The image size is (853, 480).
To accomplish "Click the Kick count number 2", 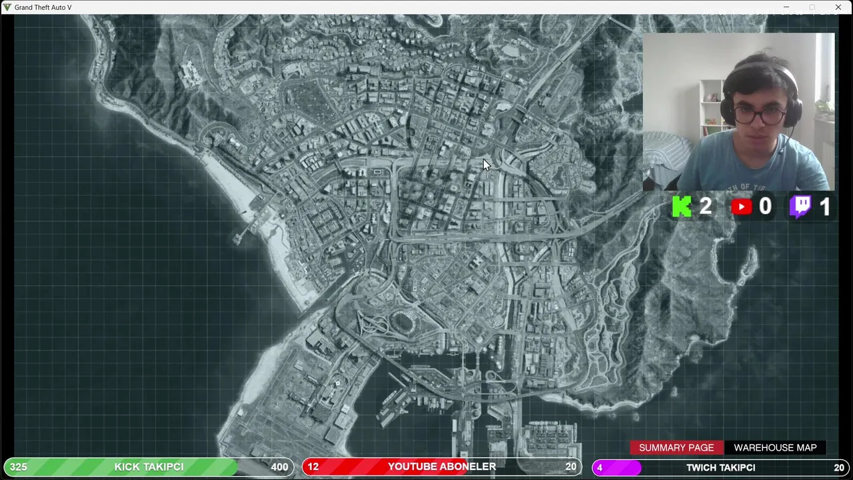I will click(x=705, y=207).
